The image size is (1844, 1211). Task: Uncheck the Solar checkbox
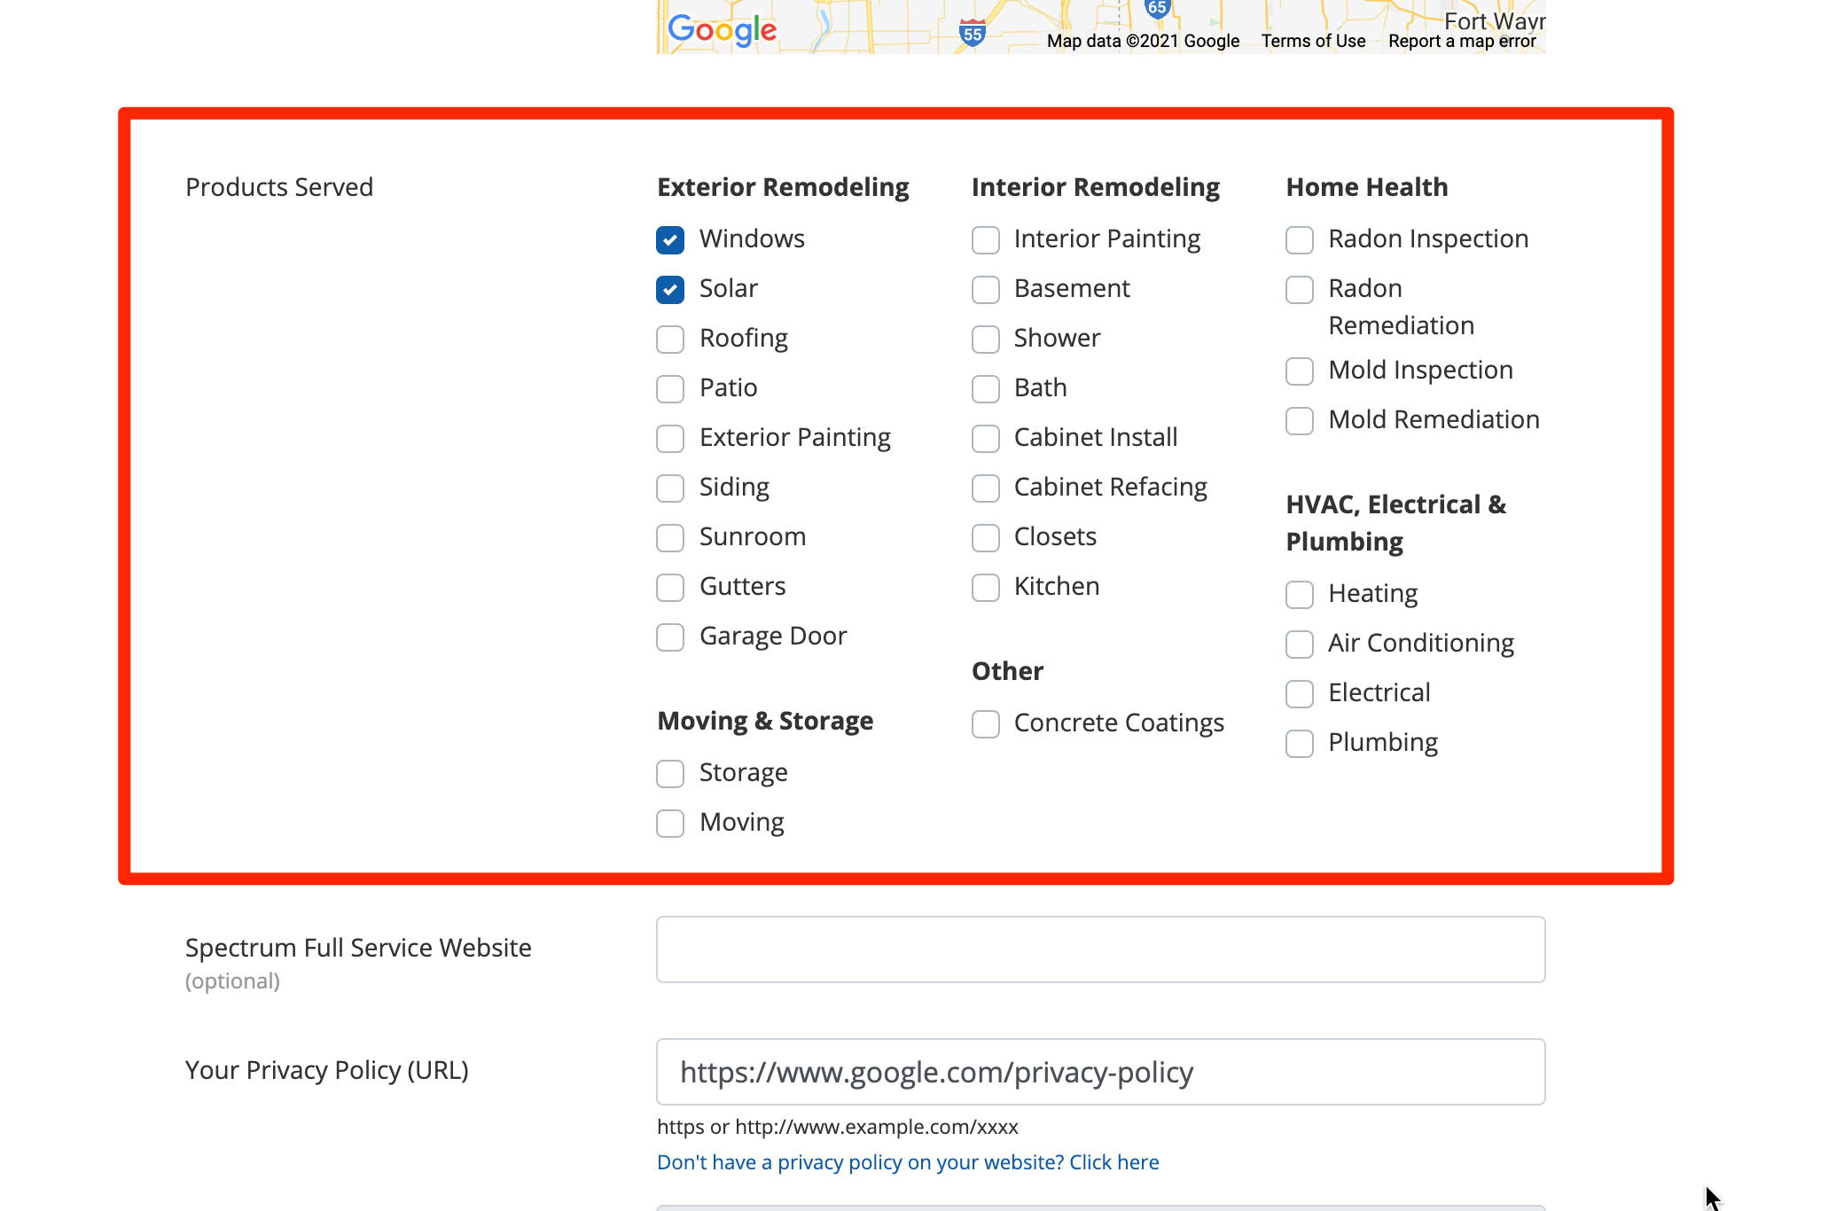pos(670,289)
